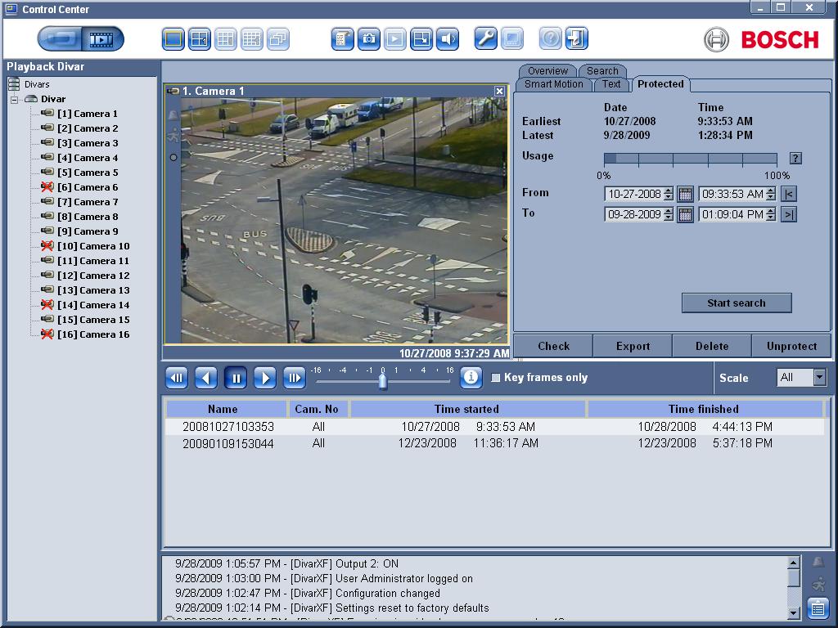This screenshot has height=628, width=838.
Task: Open the logbook toolbar icon
Action: 343,39
